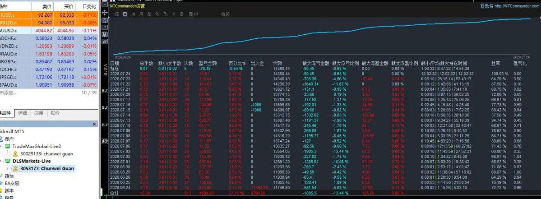The height and width of the screenshot is (199, 541).
Task: Open the 季 quarterly tab
Action: (x=149, y=14)
